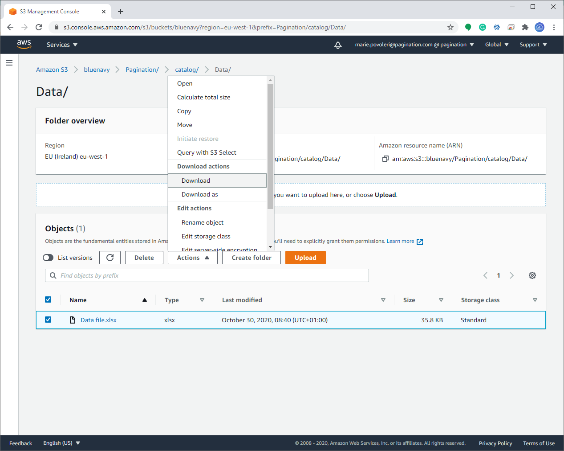Sort by the Type column arrow
The height and width of the screenshot is (451, 564).
click(x=202, y=300)
